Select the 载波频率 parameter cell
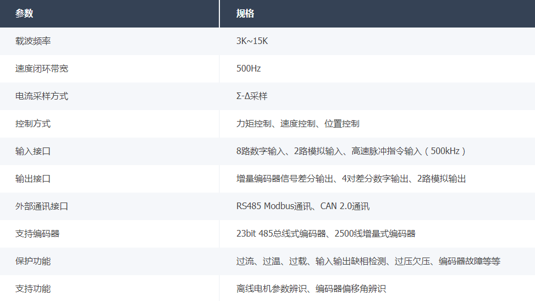 tap(109, 41)
